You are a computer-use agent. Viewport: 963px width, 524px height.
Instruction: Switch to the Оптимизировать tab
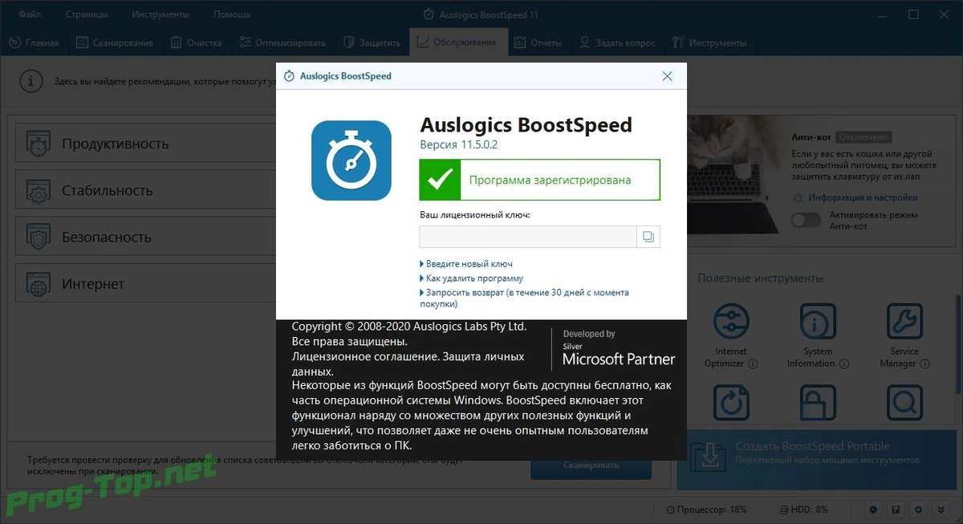coord(282,43)
